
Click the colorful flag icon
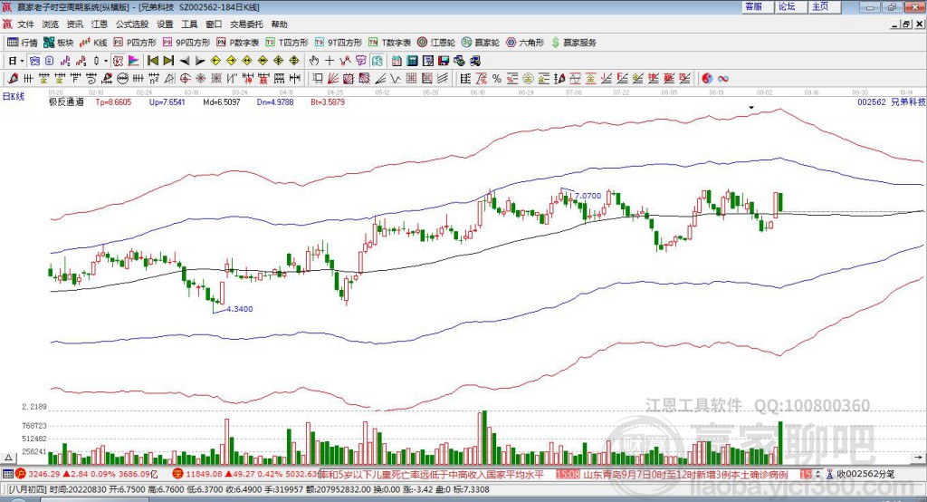coord(134,61)
